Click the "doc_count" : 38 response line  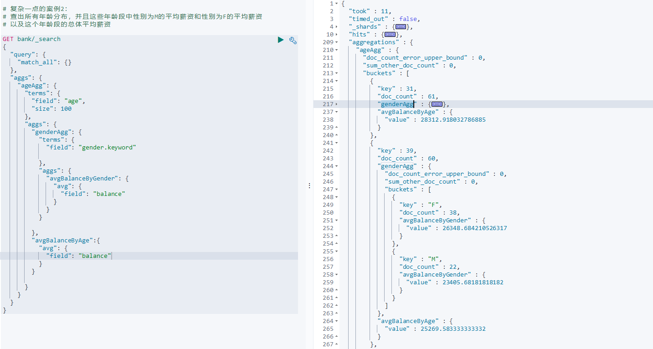430,213
